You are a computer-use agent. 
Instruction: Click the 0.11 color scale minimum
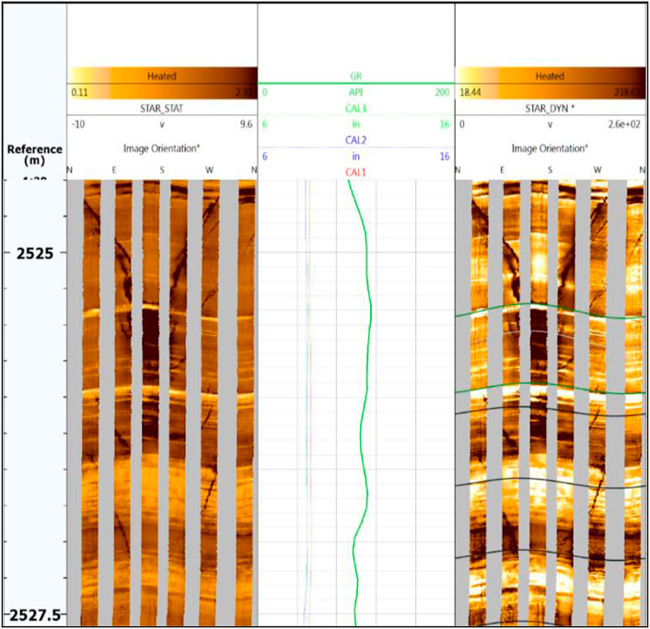(x=79, y=92)
